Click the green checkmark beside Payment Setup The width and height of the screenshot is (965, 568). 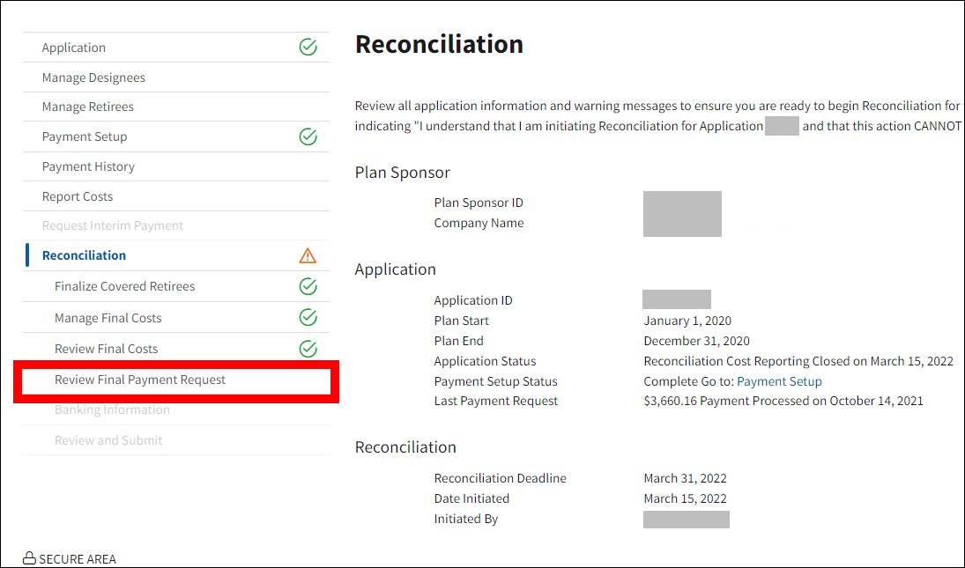(308, 136)
